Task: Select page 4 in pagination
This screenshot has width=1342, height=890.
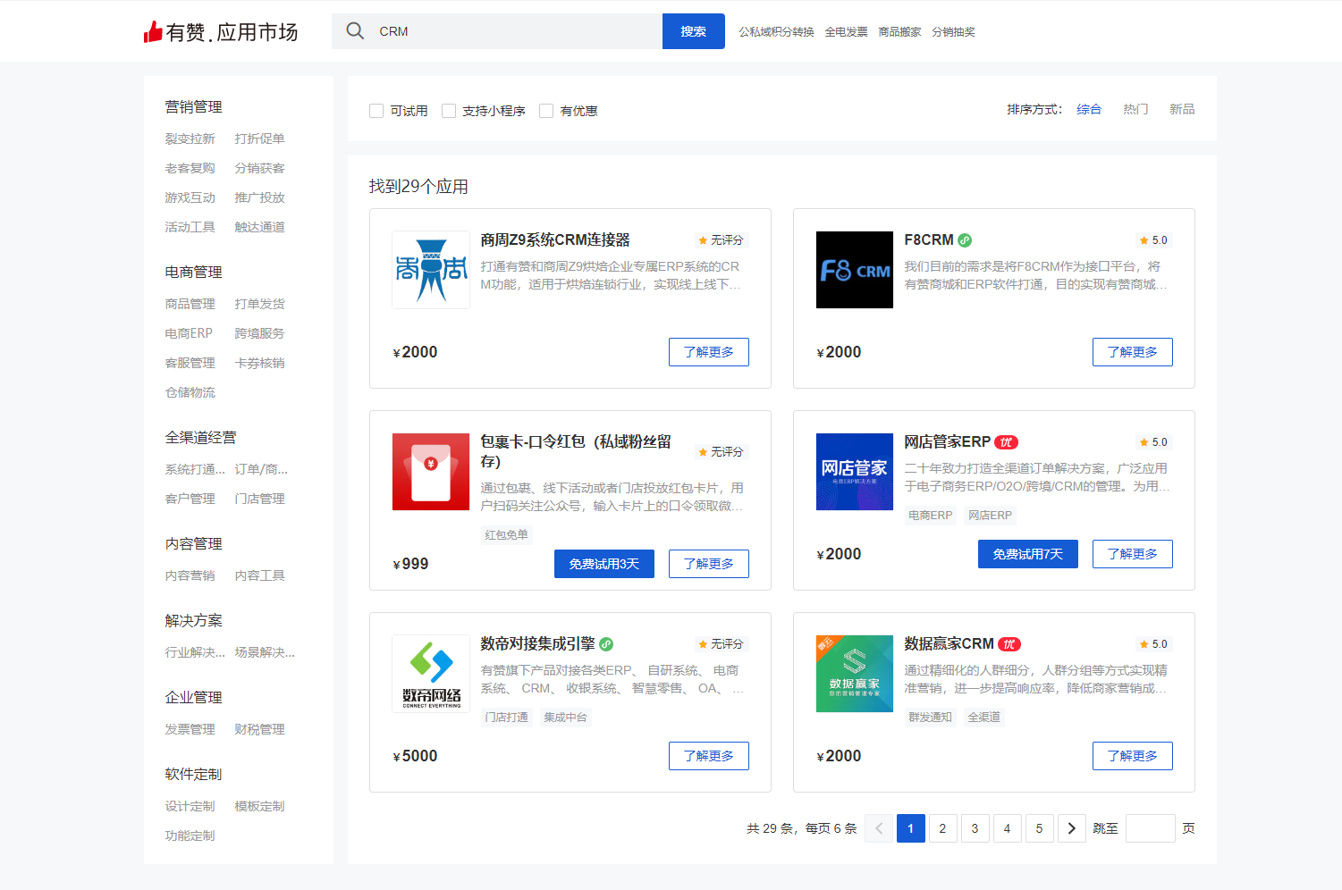Action: point(1007,828)
